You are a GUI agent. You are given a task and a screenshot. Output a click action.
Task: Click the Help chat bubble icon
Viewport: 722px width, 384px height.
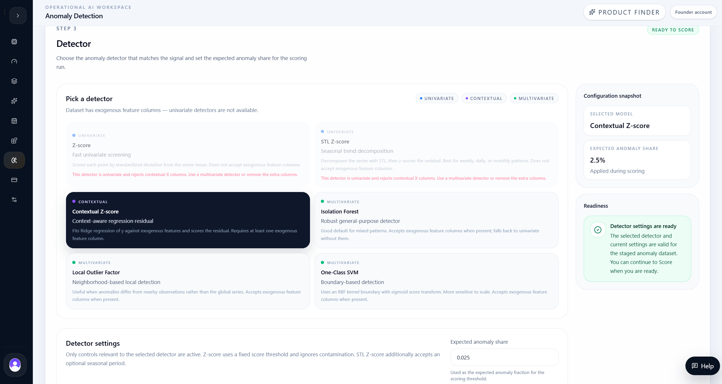695,366
